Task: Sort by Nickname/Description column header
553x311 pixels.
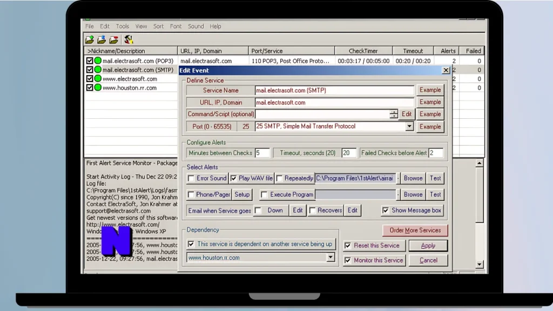Action: (131, 51)
